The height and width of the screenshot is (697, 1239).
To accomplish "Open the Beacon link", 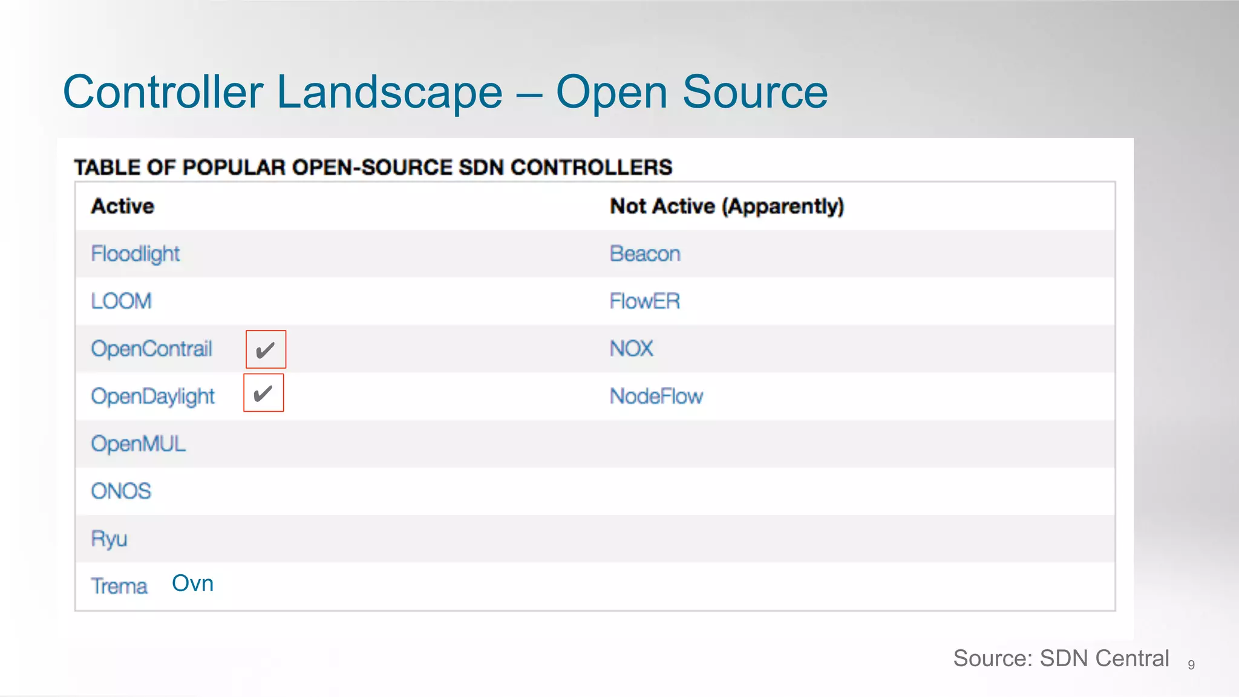I will pos(645,254).
